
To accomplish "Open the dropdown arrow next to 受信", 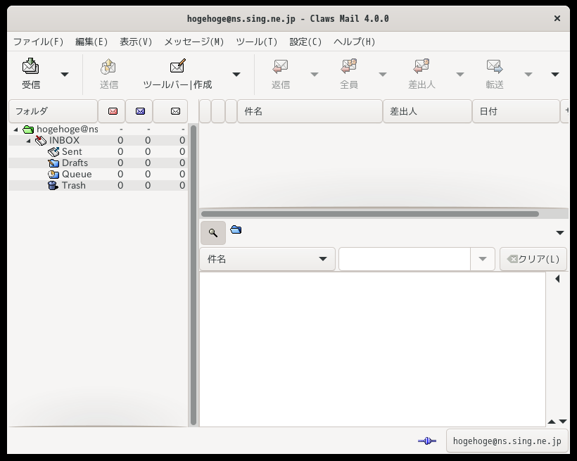I will click(65, 75).
